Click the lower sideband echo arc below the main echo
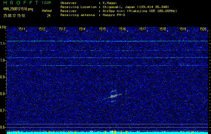This screenshot has height=134, width=211. point(113,101)
